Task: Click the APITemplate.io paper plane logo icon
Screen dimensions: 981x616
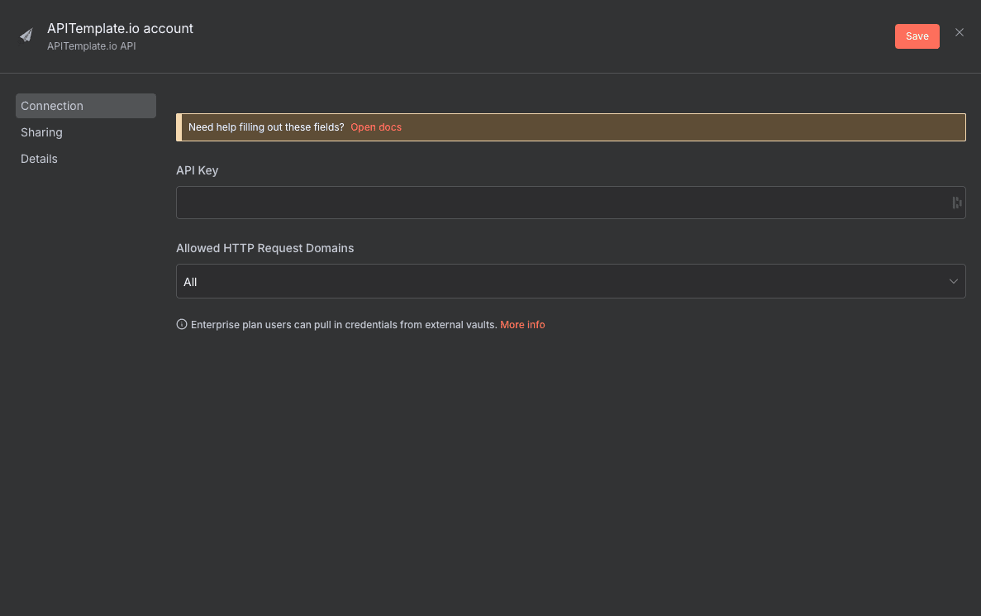Action: click(x=26, y=33)
